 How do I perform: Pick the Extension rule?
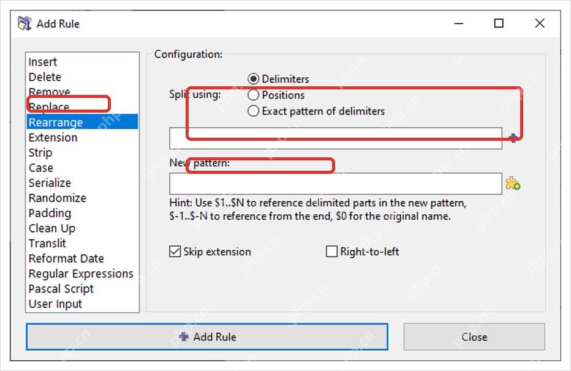[x=82, y=138]
